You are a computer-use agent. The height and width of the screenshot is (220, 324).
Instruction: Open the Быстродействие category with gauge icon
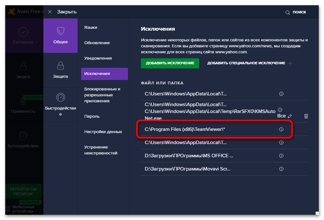(61, 104)
